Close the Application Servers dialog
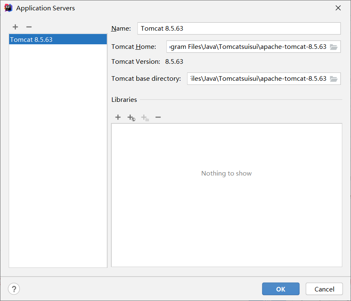The width and height of the screenshot is (351, 301). 338,8
